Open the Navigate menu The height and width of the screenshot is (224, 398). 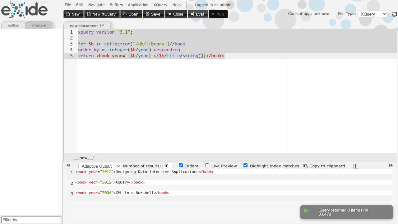pyautogui.click(x=96, y=5)
